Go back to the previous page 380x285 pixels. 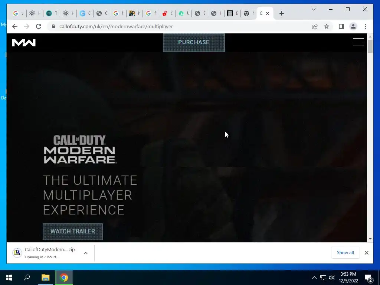pos(15,26)
